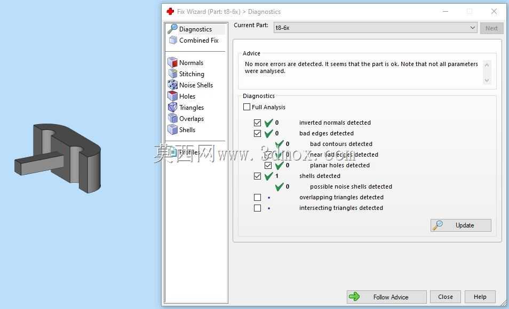This screenshot has height=309, width=509.
Task: Toggle the planar holes detected checkbox
Action: 268,165
